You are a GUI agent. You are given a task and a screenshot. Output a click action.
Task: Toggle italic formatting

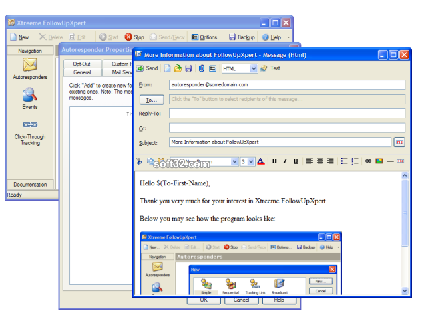tap(285, 161)
